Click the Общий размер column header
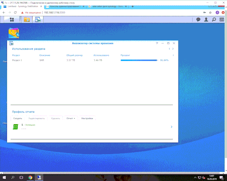This screenshot has height=181, width=227. pos(74,55)
